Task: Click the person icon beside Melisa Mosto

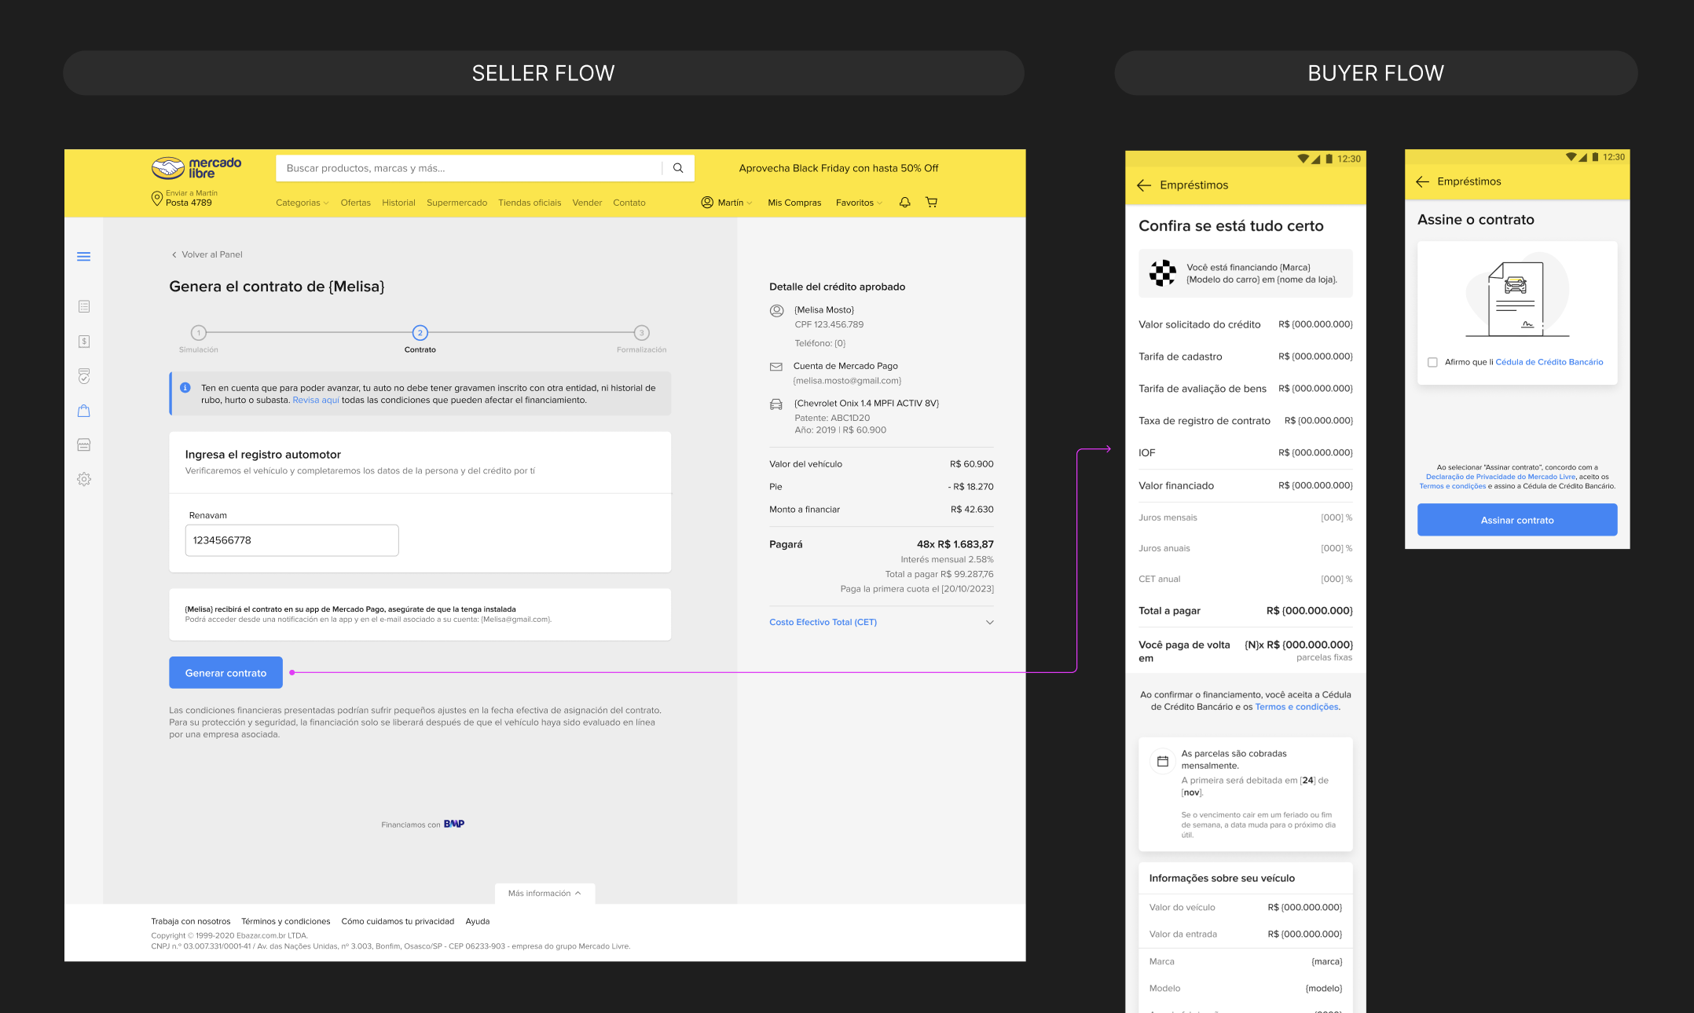Action: (x=776, y=310)
